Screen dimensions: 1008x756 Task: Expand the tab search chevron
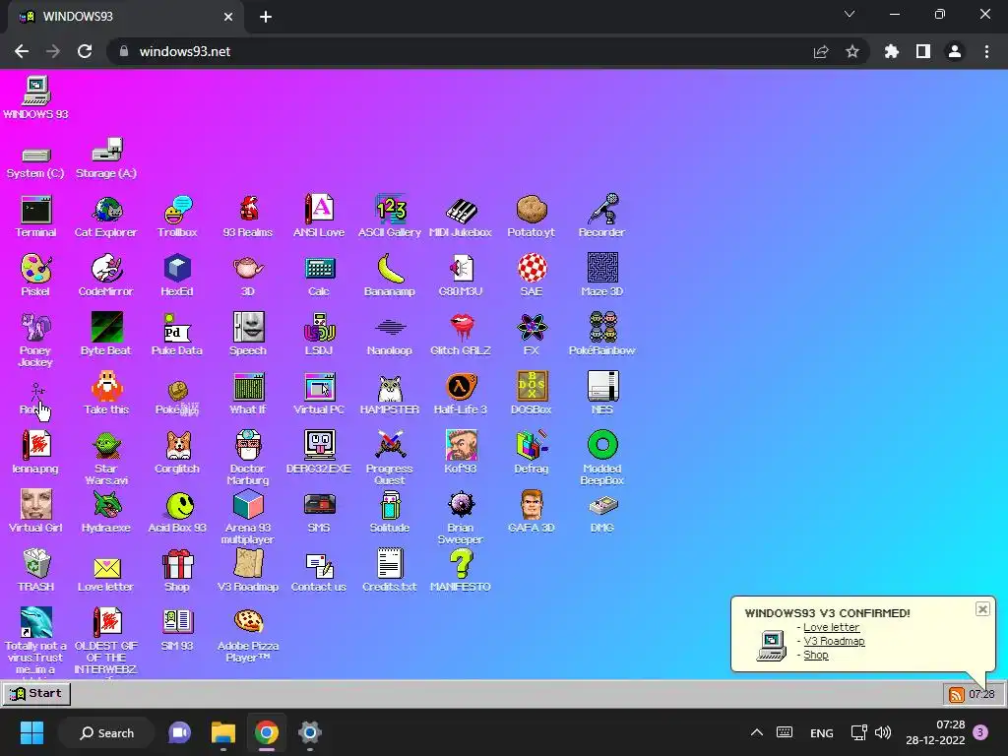(x=850, y=14)
